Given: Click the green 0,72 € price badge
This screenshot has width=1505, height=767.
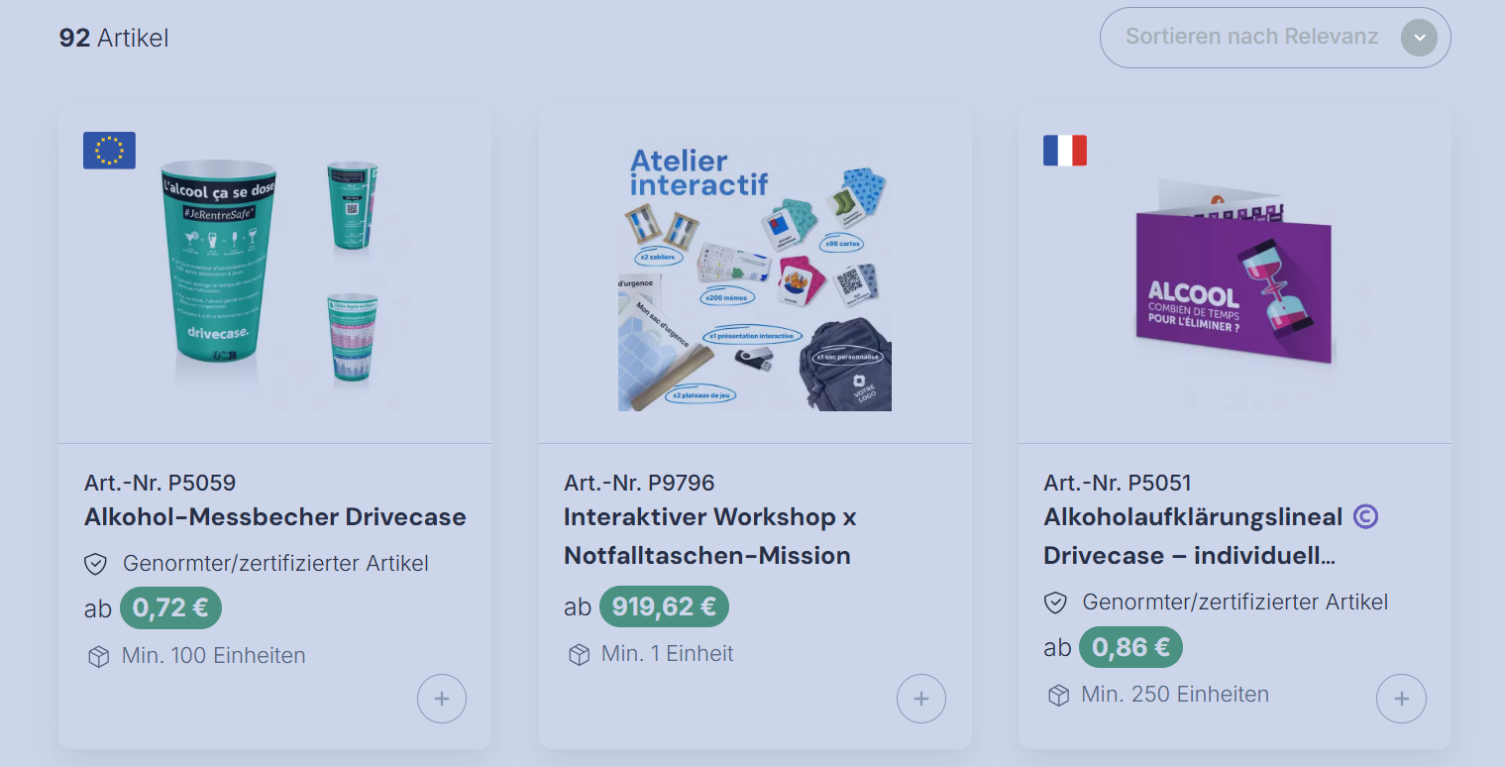Looking at the screenshot, I should [170, 607].
